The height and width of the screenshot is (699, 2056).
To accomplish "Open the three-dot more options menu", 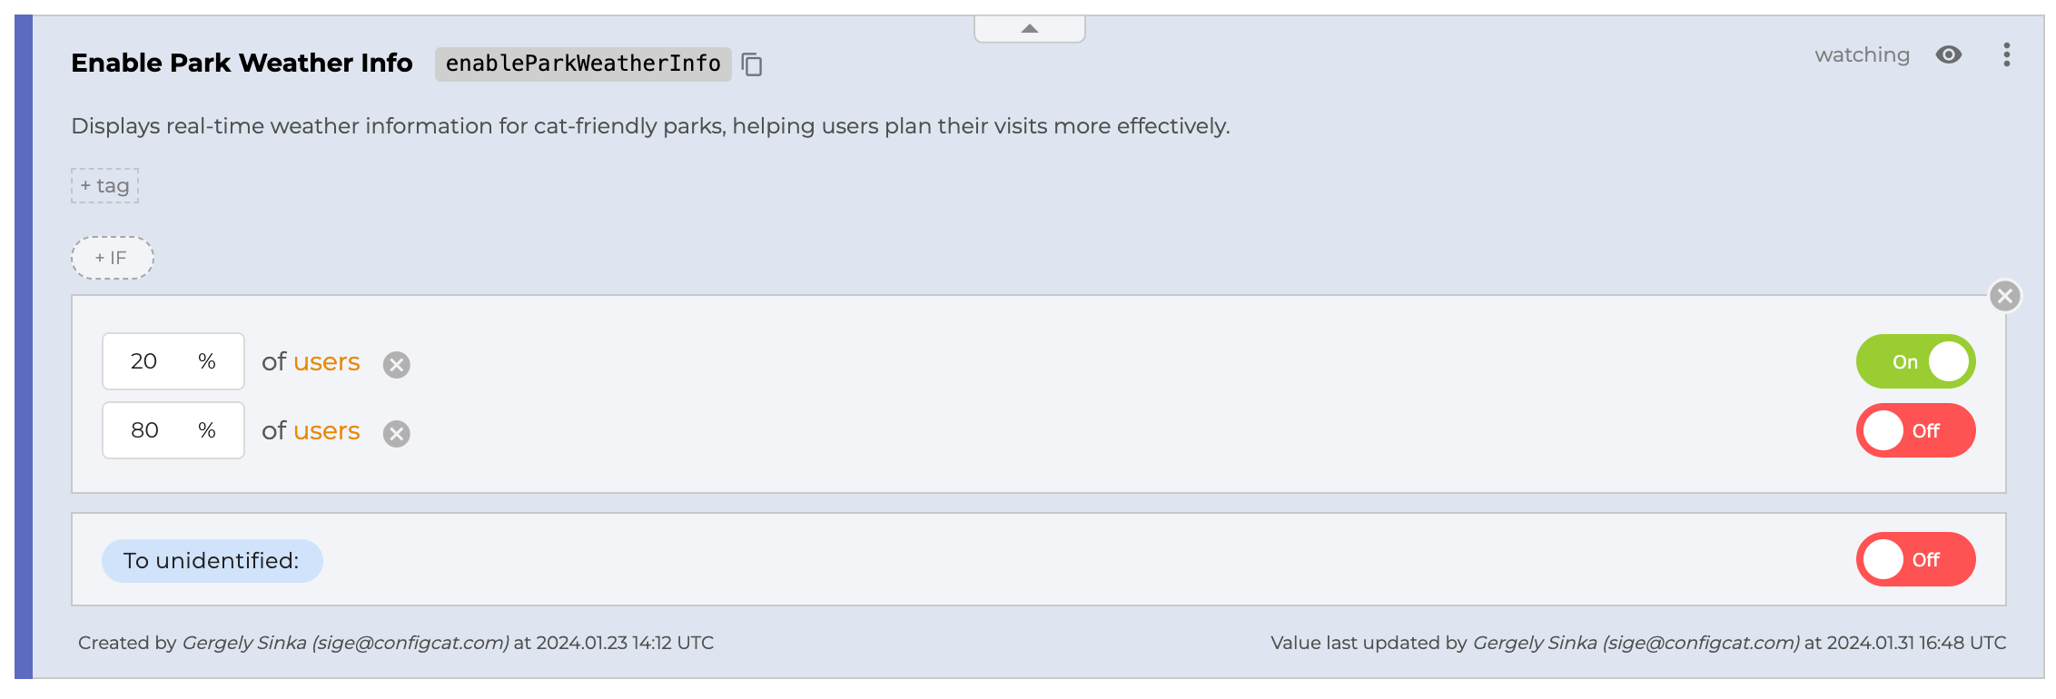I will click(2007, 55).
